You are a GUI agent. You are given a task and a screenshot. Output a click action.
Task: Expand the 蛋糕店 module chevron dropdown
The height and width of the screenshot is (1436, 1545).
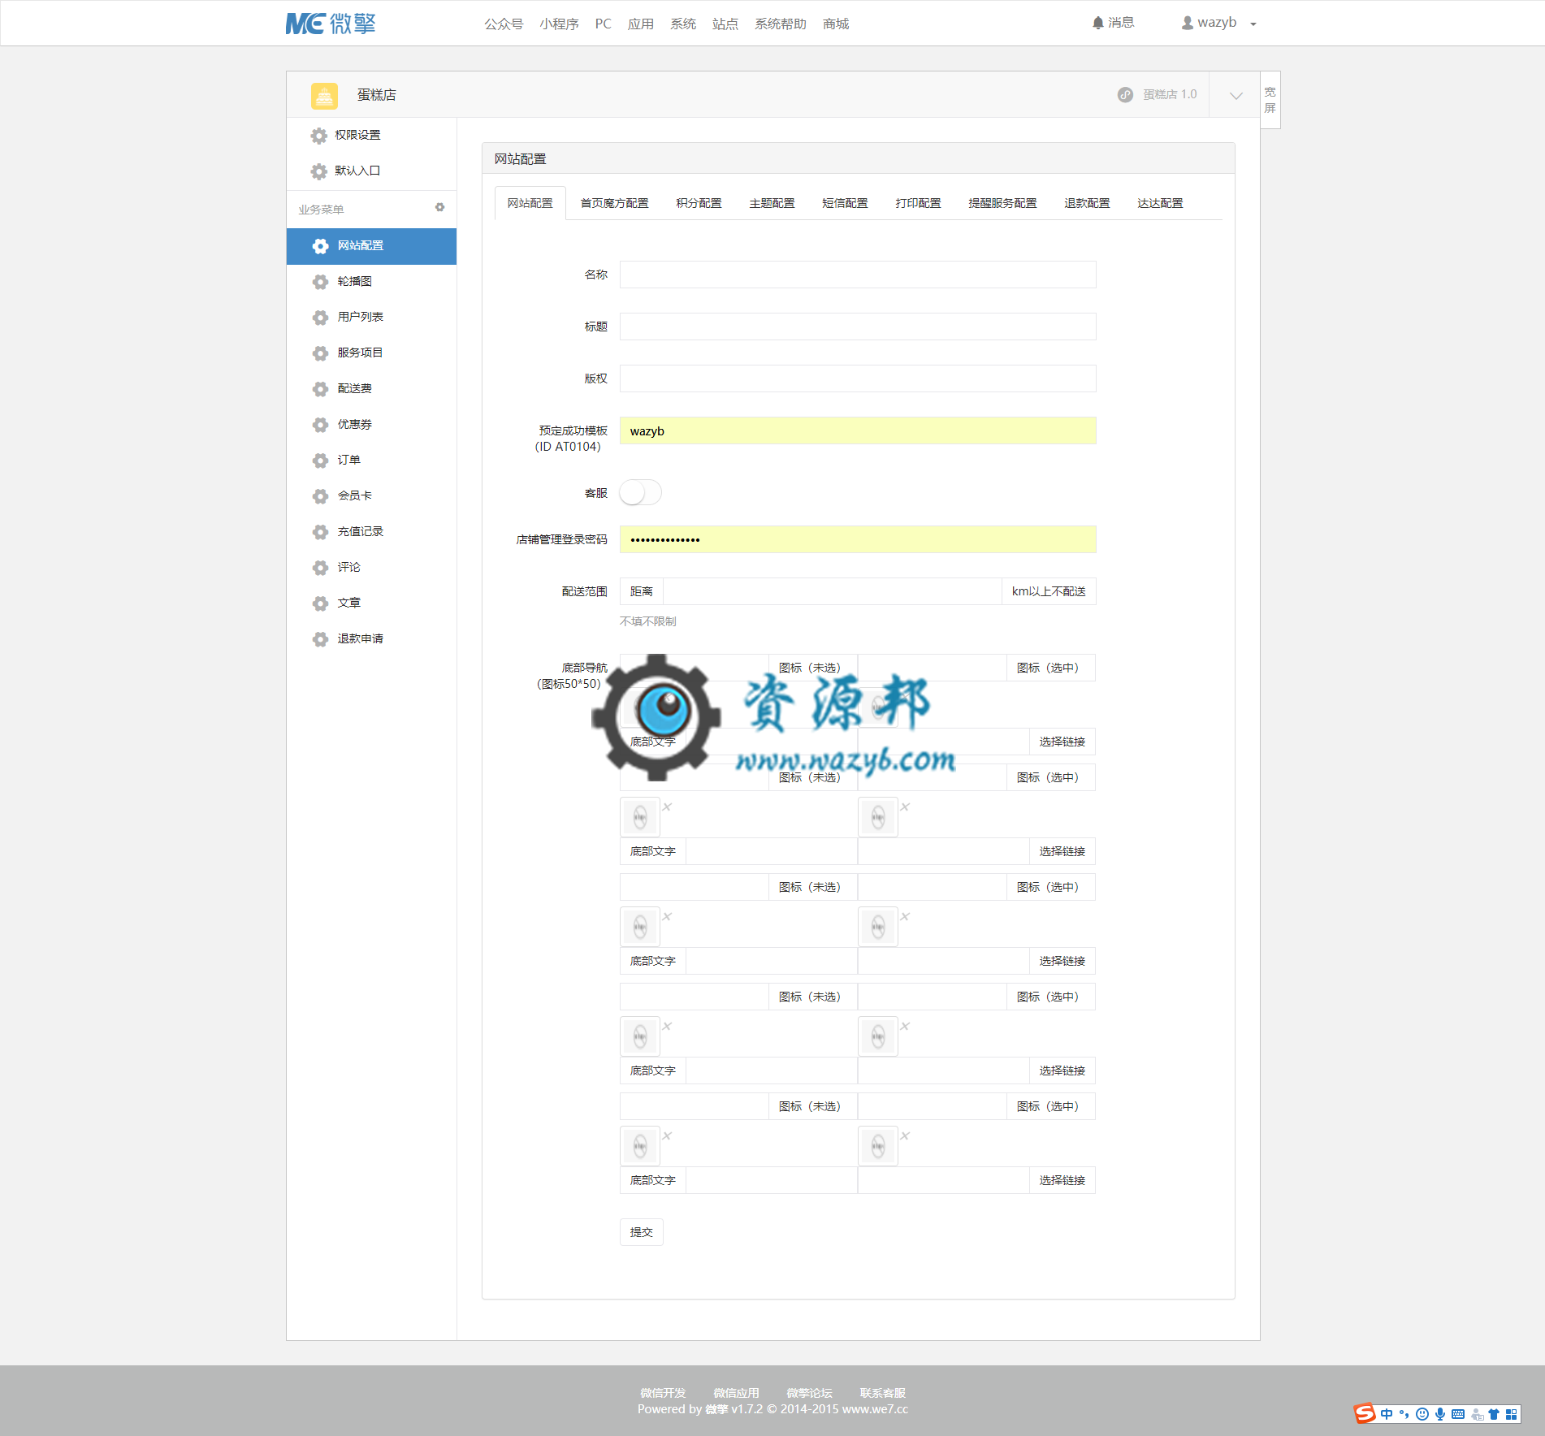click(1236, 95)
